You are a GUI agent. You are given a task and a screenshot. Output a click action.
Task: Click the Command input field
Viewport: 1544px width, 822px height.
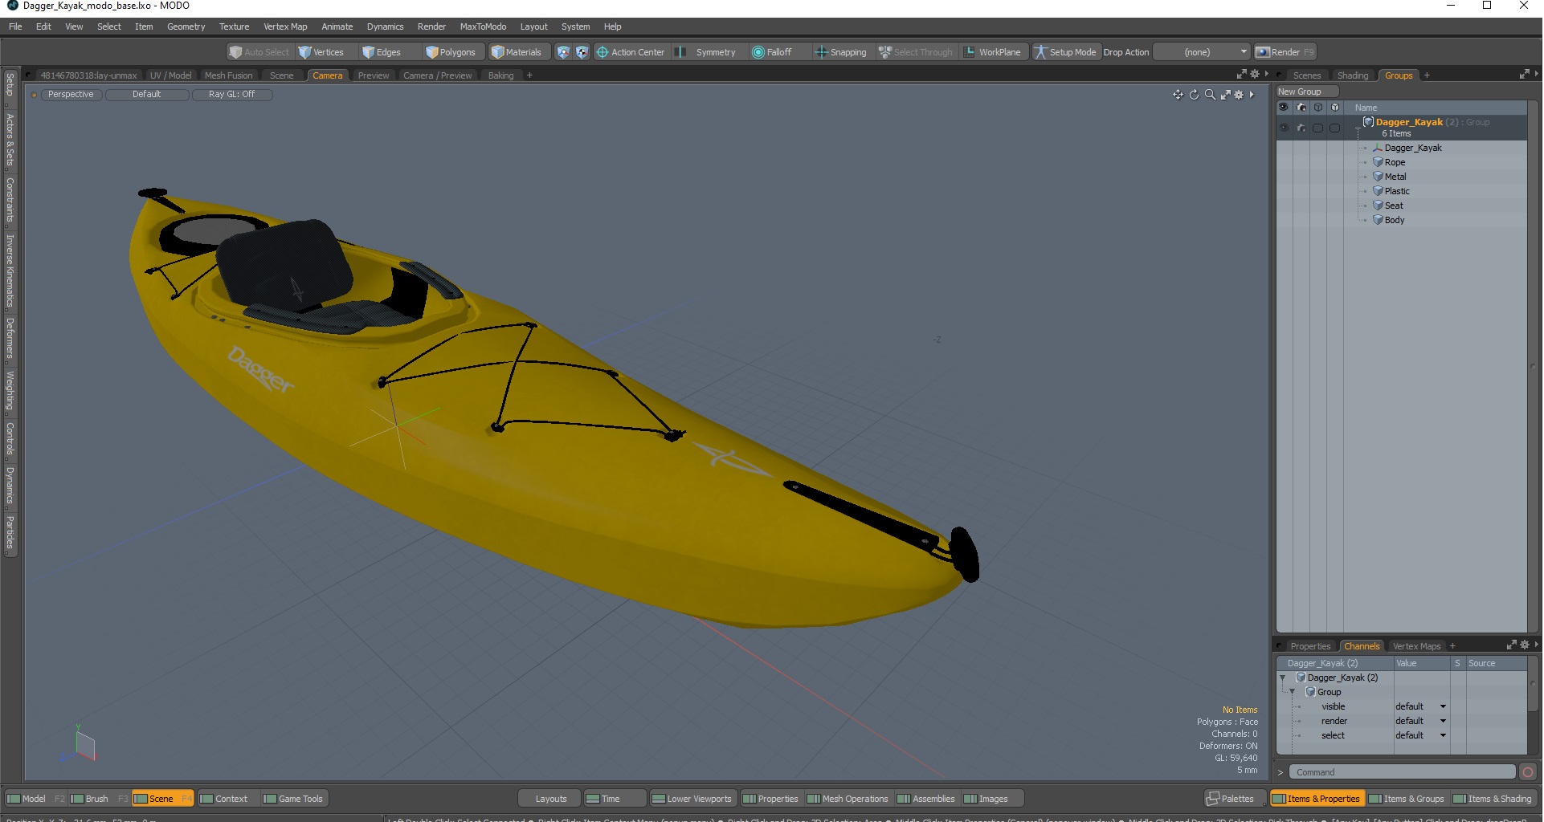[1402, 772]
